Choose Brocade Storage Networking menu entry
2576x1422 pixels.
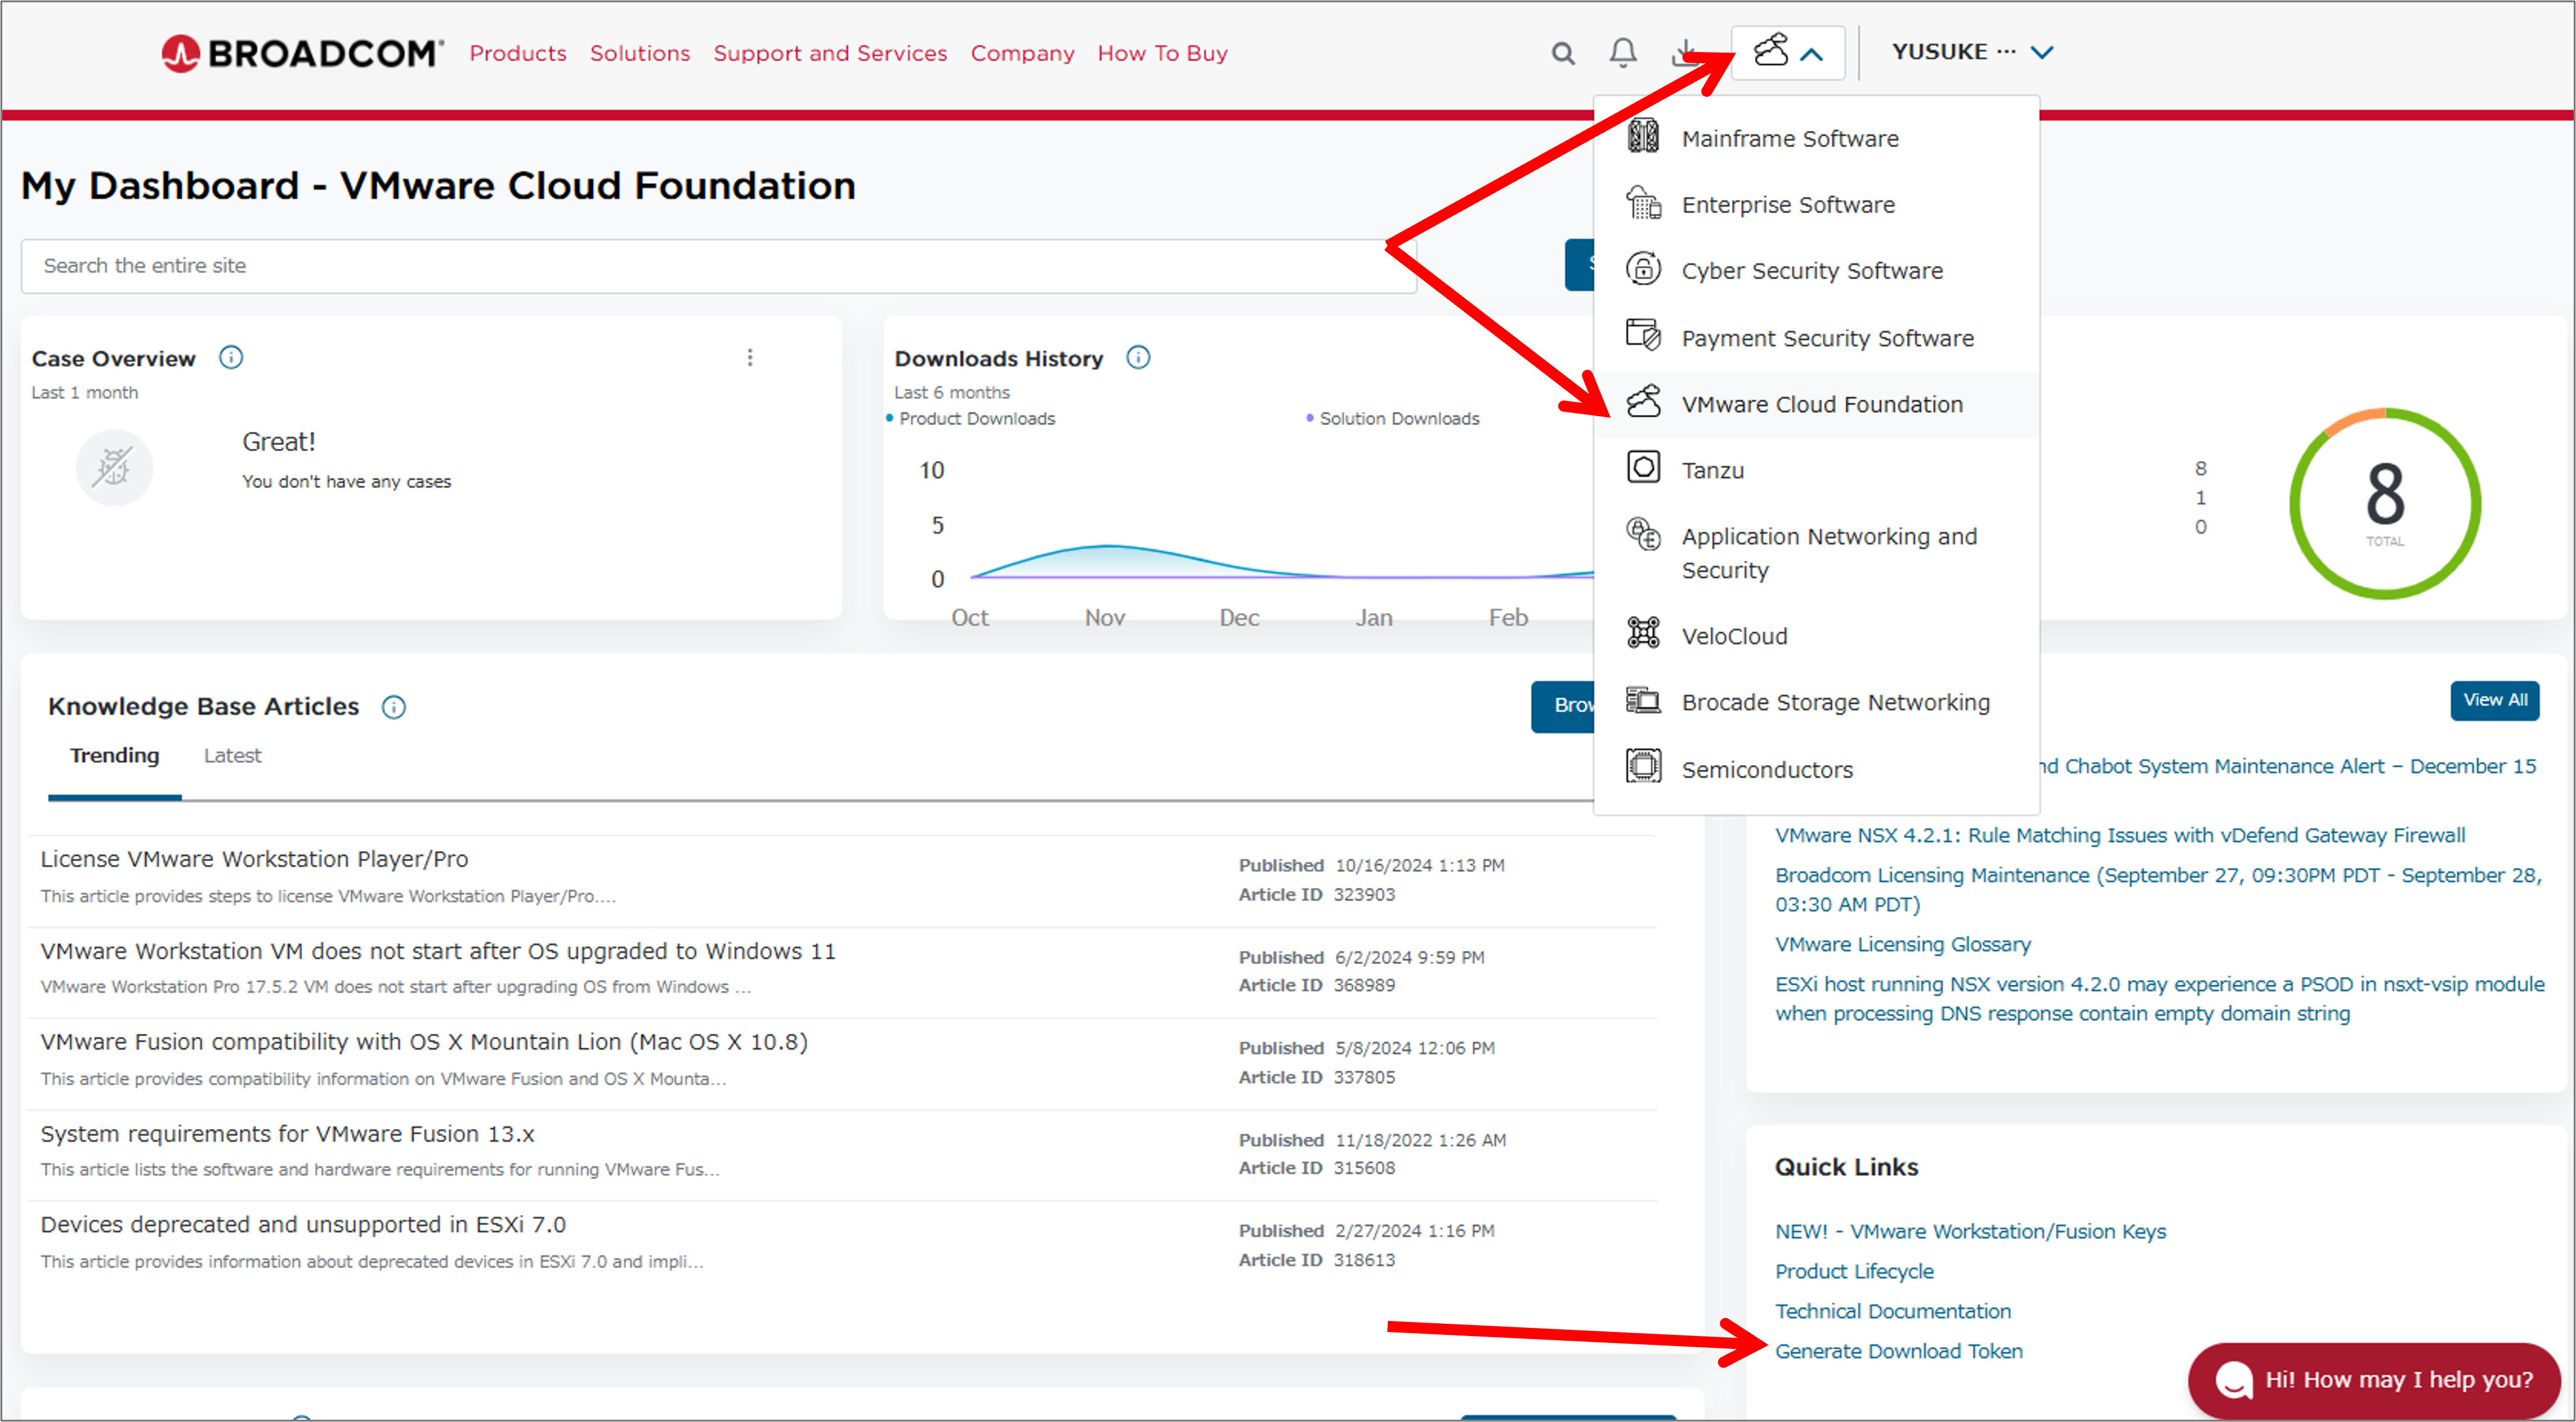click(1816, 703)
